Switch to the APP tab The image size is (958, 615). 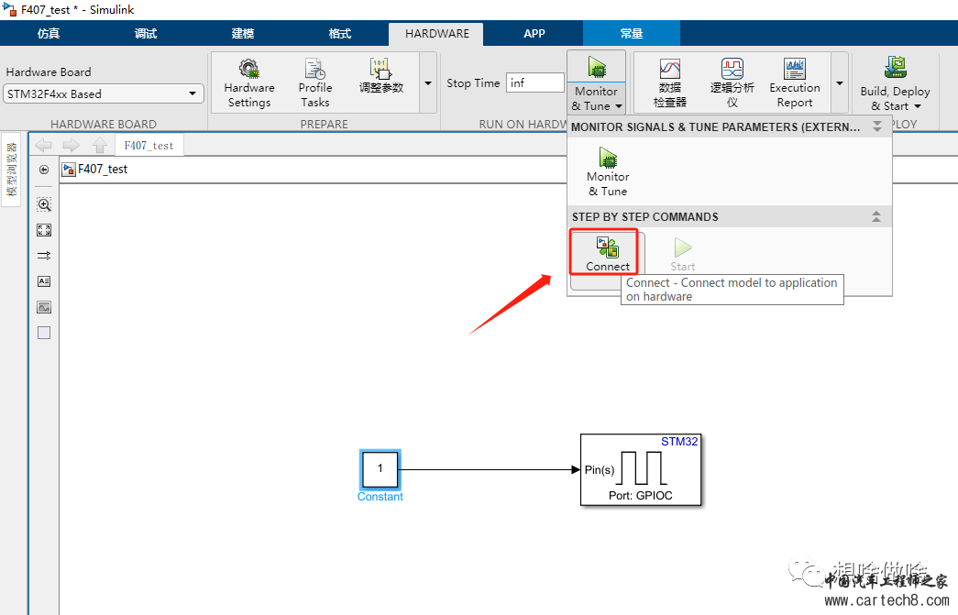[x=534, y=34]
